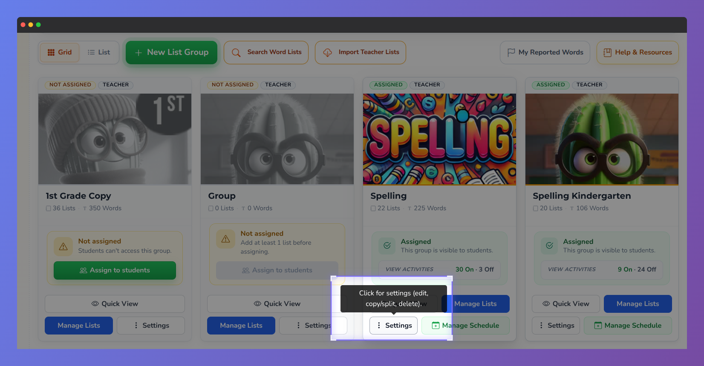This screenshot has width=704, height=366.
Task: Assign 1st Grade Copy to students
Action: coord(115,271)
